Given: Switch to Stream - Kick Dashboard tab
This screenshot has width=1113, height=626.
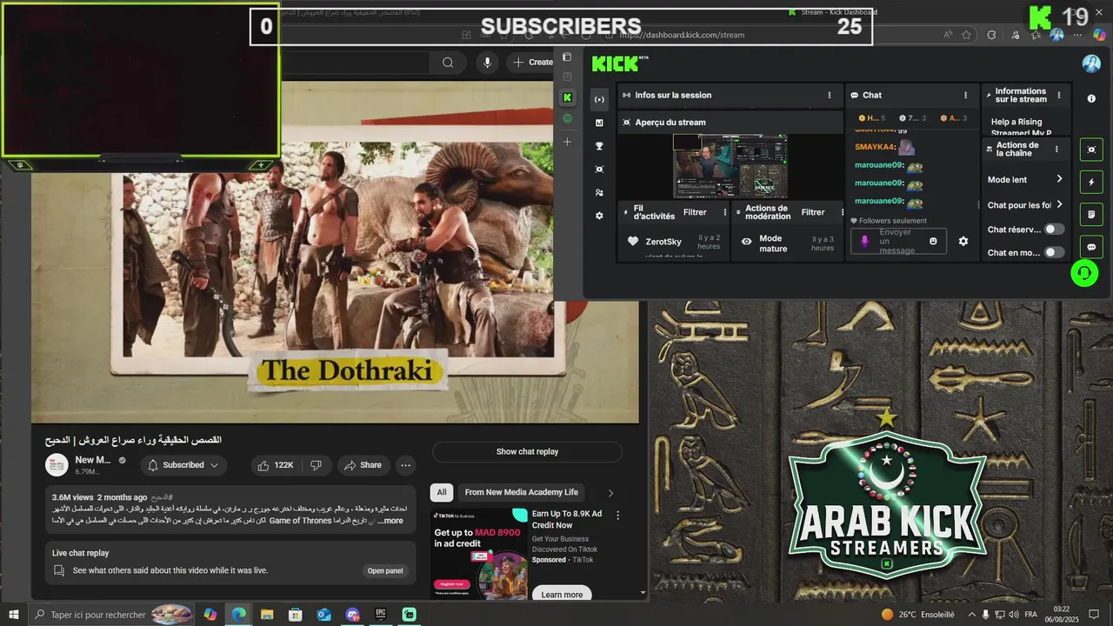Looking at the screenshot, I should pyautogui.click(x=832, y=11).
